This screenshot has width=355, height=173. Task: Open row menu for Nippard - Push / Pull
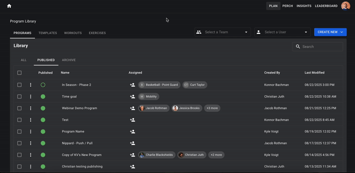pos(31,143)
